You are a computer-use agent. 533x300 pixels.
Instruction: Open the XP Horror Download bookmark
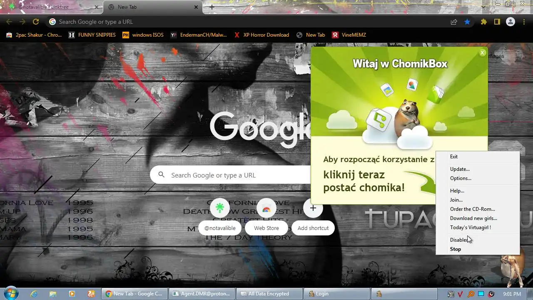(262, 35)
